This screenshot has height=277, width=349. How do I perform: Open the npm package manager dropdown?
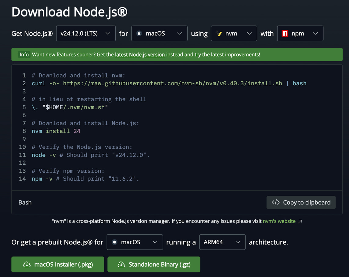click(x=300, y=33)
